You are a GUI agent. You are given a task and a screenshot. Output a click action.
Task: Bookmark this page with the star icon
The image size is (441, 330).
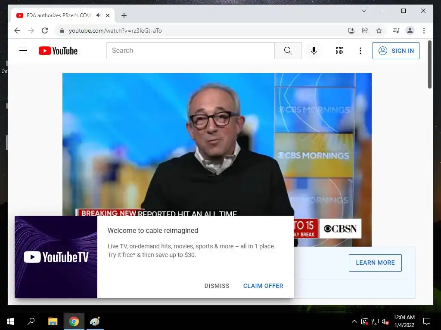click(x=379, y=31)
